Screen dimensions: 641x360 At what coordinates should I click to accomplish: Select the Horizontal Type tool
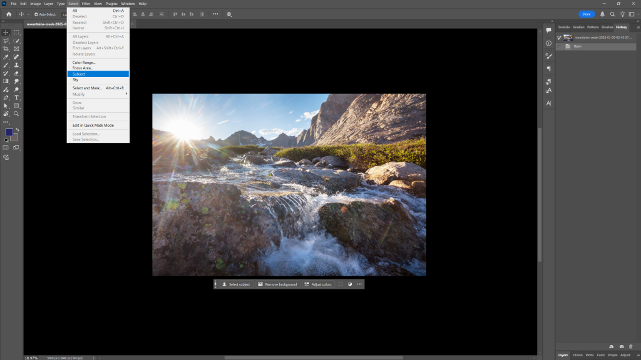[x=17, y=97]
